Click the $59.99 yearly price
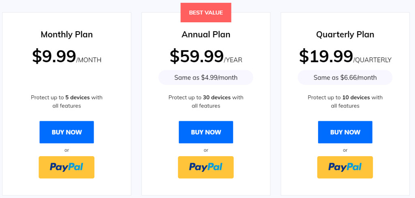This screenshot has height=198, width=415. (197, 56)
